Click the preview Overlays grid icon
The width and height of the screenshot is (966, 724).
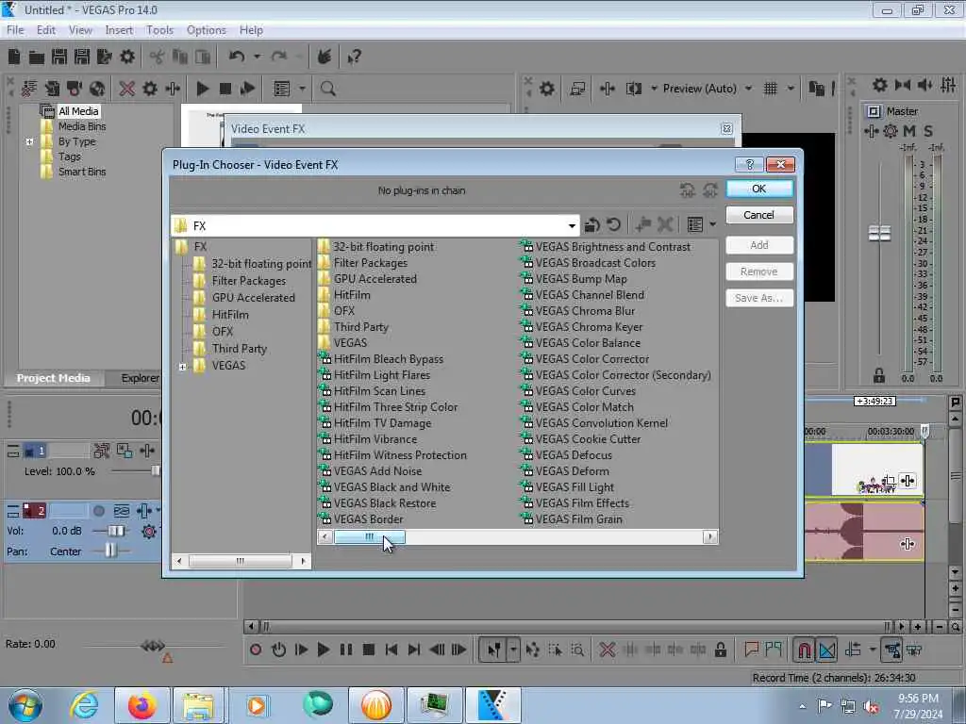(x=770, y=89)
